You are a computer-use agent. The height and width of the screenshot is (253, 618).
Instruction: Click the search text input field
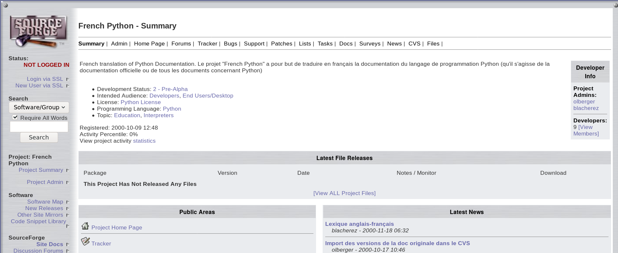click(x=39, y=127)
